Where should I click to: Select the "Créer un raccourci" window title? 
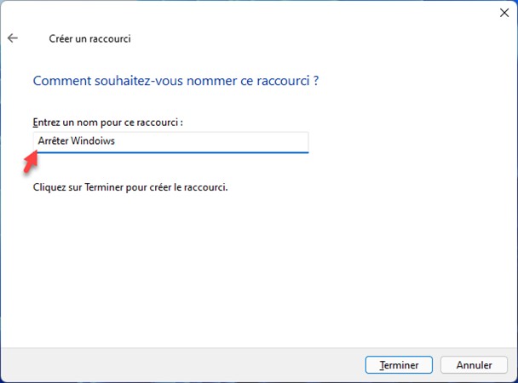(89, 38)
